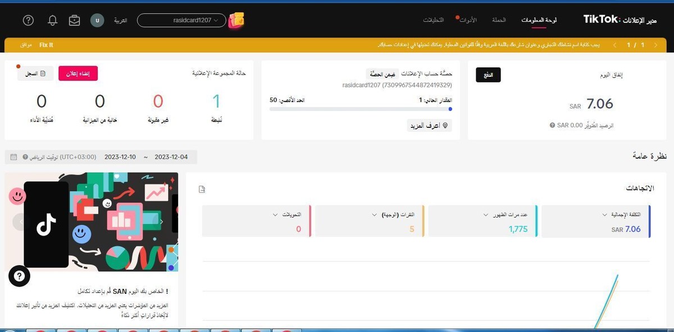
Task: Click the calendar icon near the date range
Action: pyautogui.click(x=13, y=158)
